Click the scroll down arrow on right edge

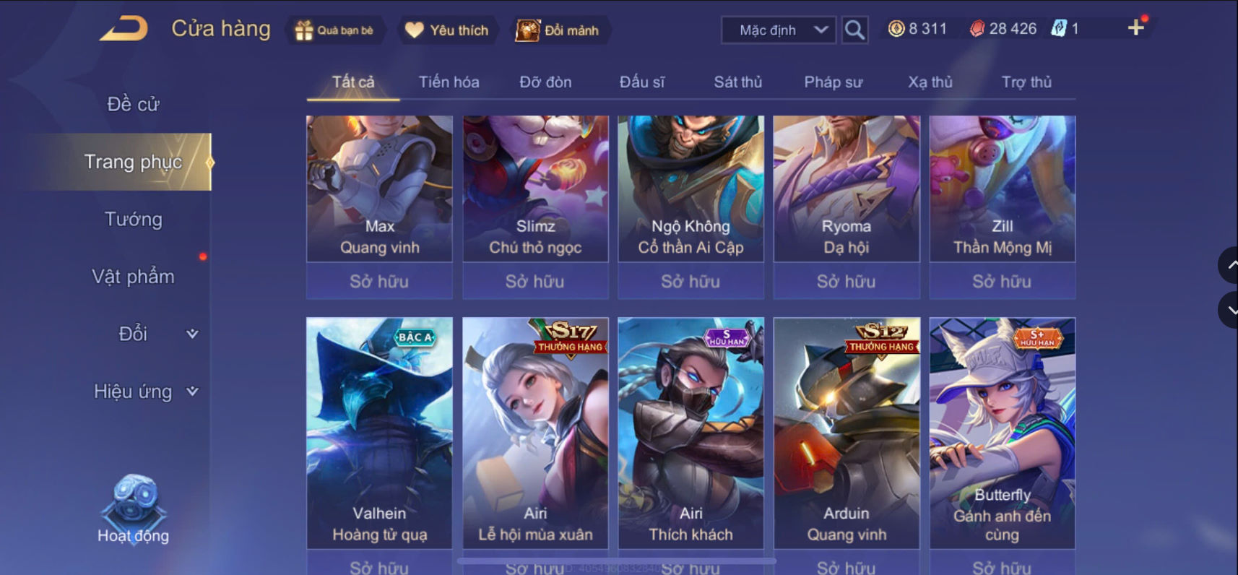point(1229,310)
